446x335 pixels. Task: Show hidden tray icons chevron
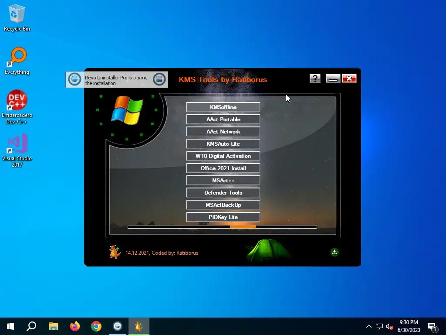[368, 326]
